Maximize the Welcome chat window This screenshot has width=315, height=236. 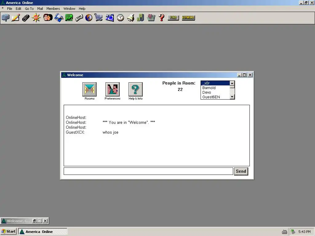244,75
